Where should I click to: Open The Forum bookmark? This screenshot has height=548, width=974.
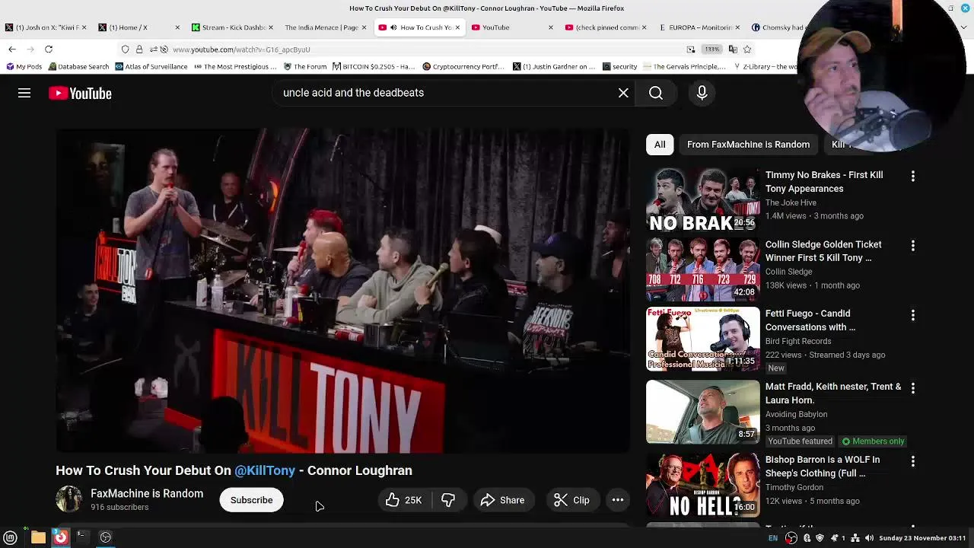tap(305, 67)
